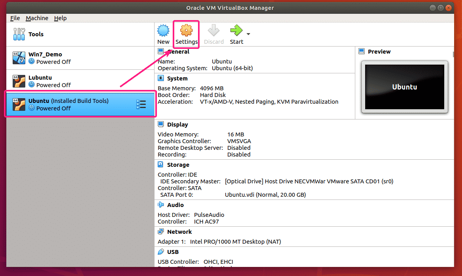This screenshot has width=462, height=276.
Task: Open the Help menu
Action: [x=60, y=18]
